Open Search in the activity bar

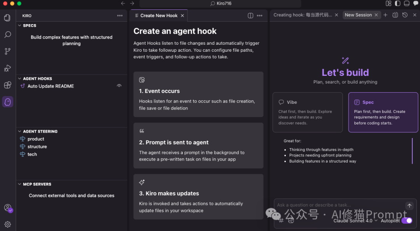pyautogui.click(x=7, y=35)
